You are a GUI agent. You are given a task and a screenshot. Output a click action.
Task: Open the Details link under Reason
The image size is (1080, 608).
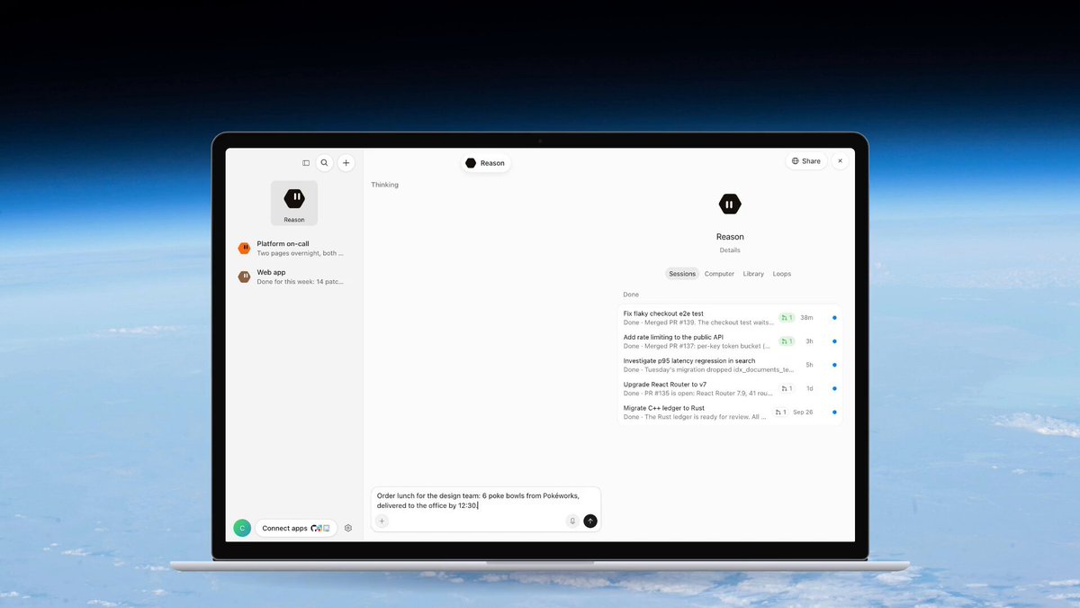click(x=730, y=250)
